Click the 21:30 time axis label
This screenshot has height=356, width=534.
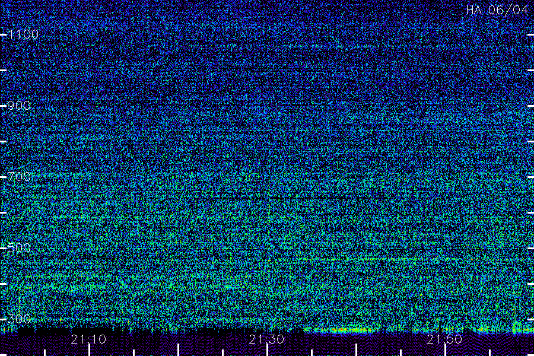pos(266,339)
